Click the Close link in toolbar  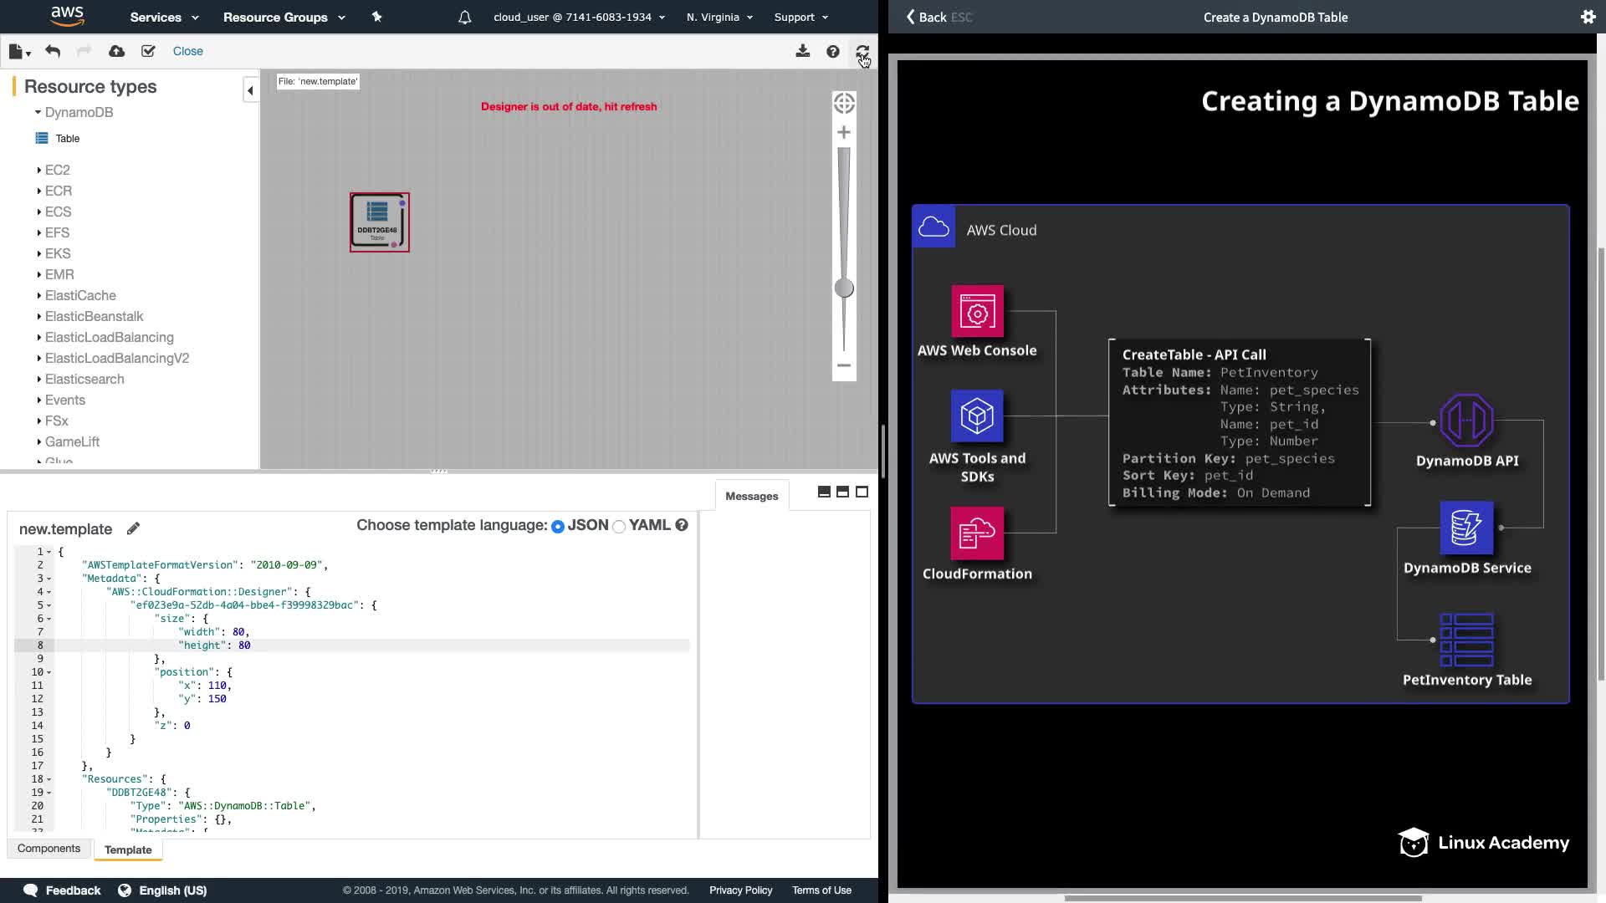[187, 51]
